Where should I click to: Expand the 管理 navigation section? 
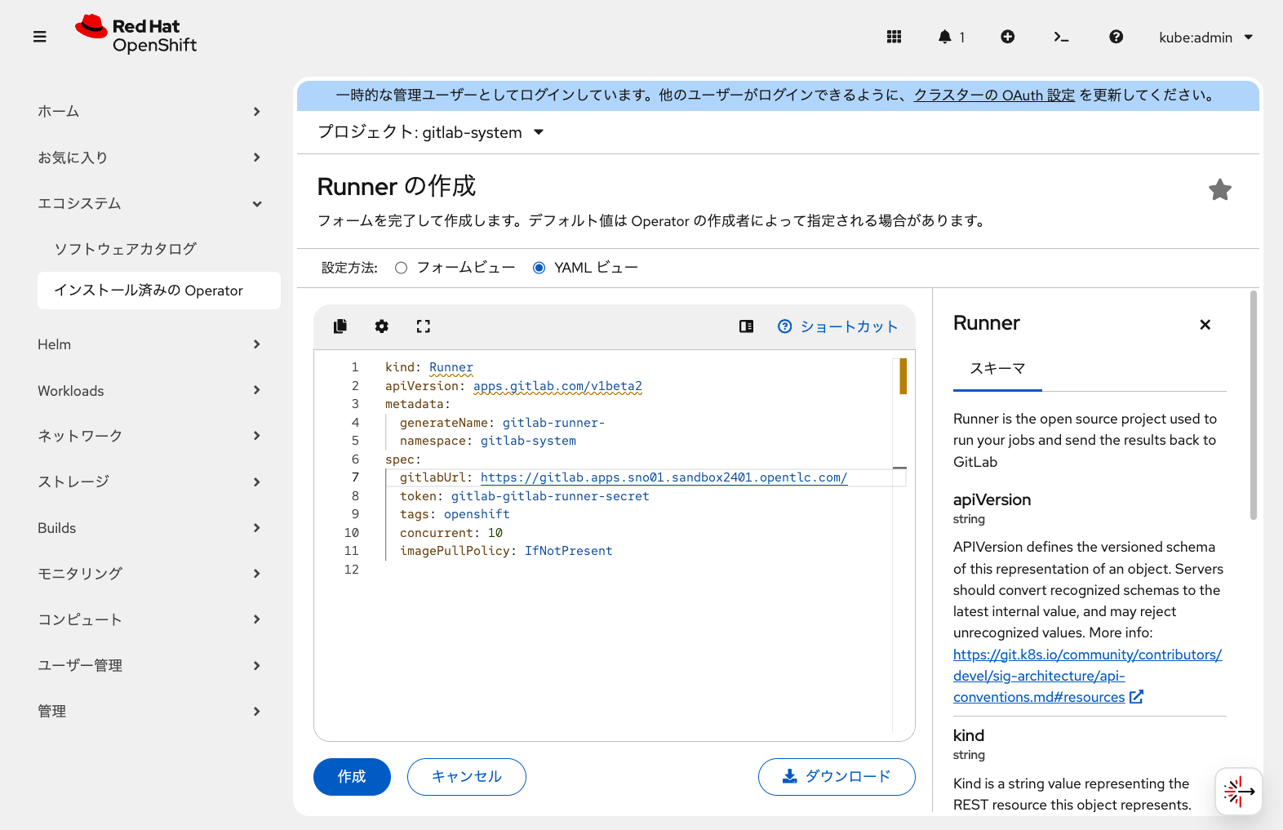[149, 711]
